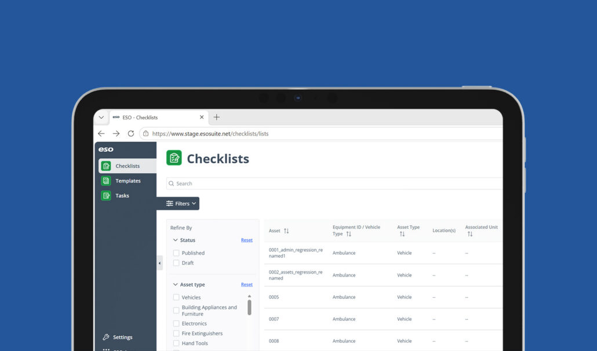Collapse the filter panel with side arrow
Image resolution: width=597 pixels, height=351 pixels.
click(159, 263)
